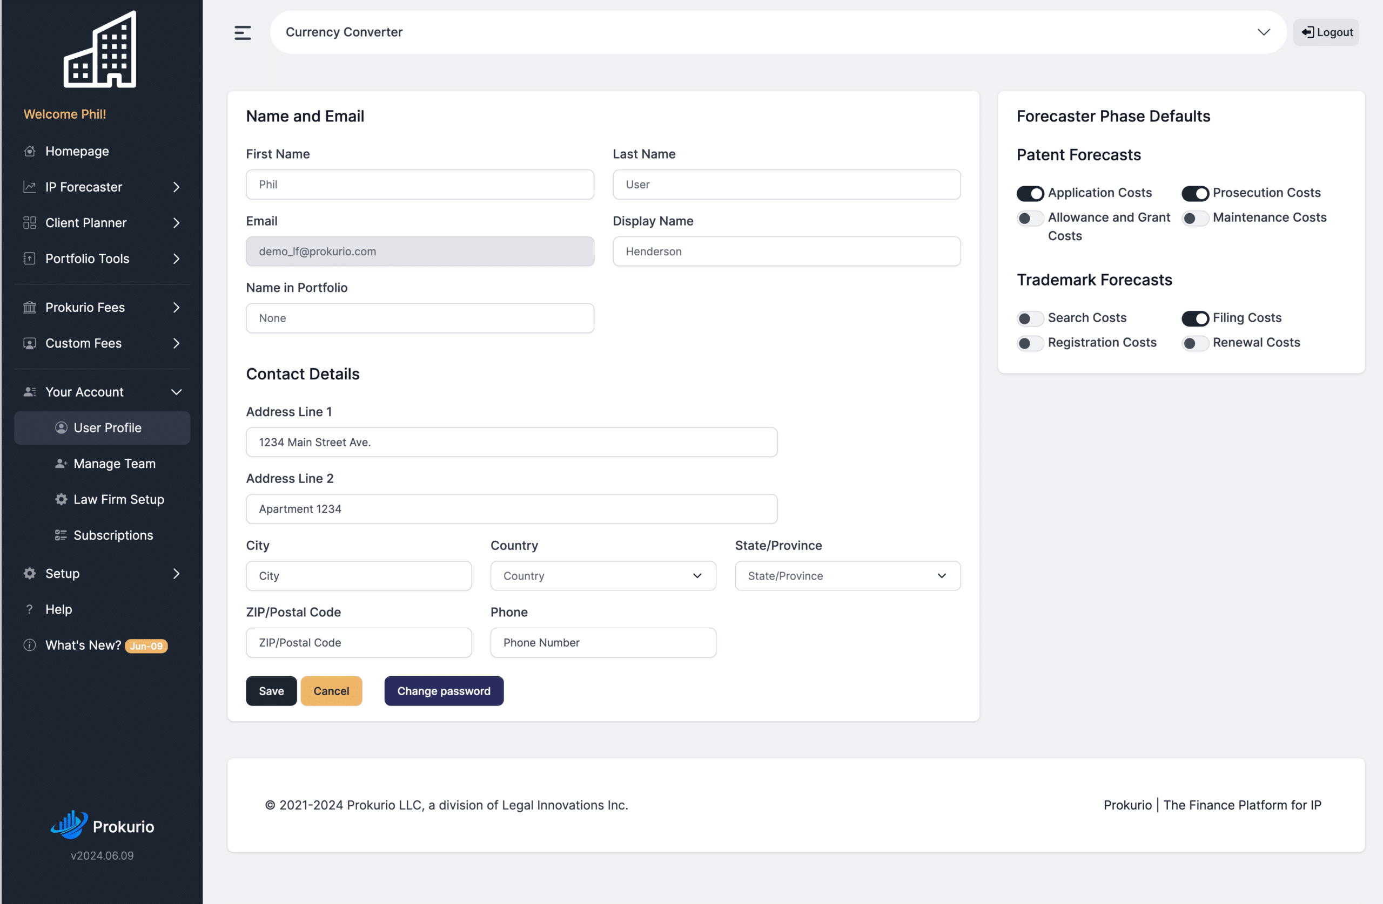The height and width of the screenshot is (904, 1383).
Task: Turn off the Prosecution Costs toggle
Action: (1194, 193)
